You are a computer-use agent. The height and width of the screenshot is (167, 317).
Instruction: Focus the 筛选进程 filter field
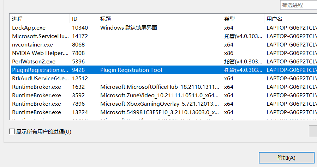pyautogui.click(x=299, y=5)
